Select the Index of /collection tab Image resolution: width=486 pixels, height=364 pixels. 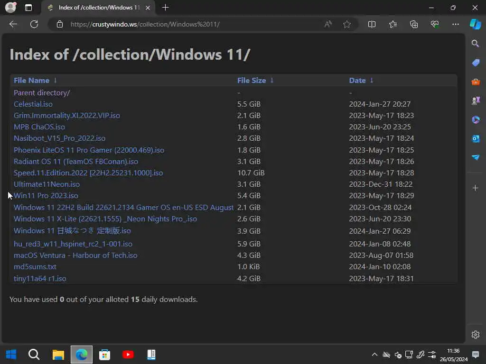coord(98,8)
